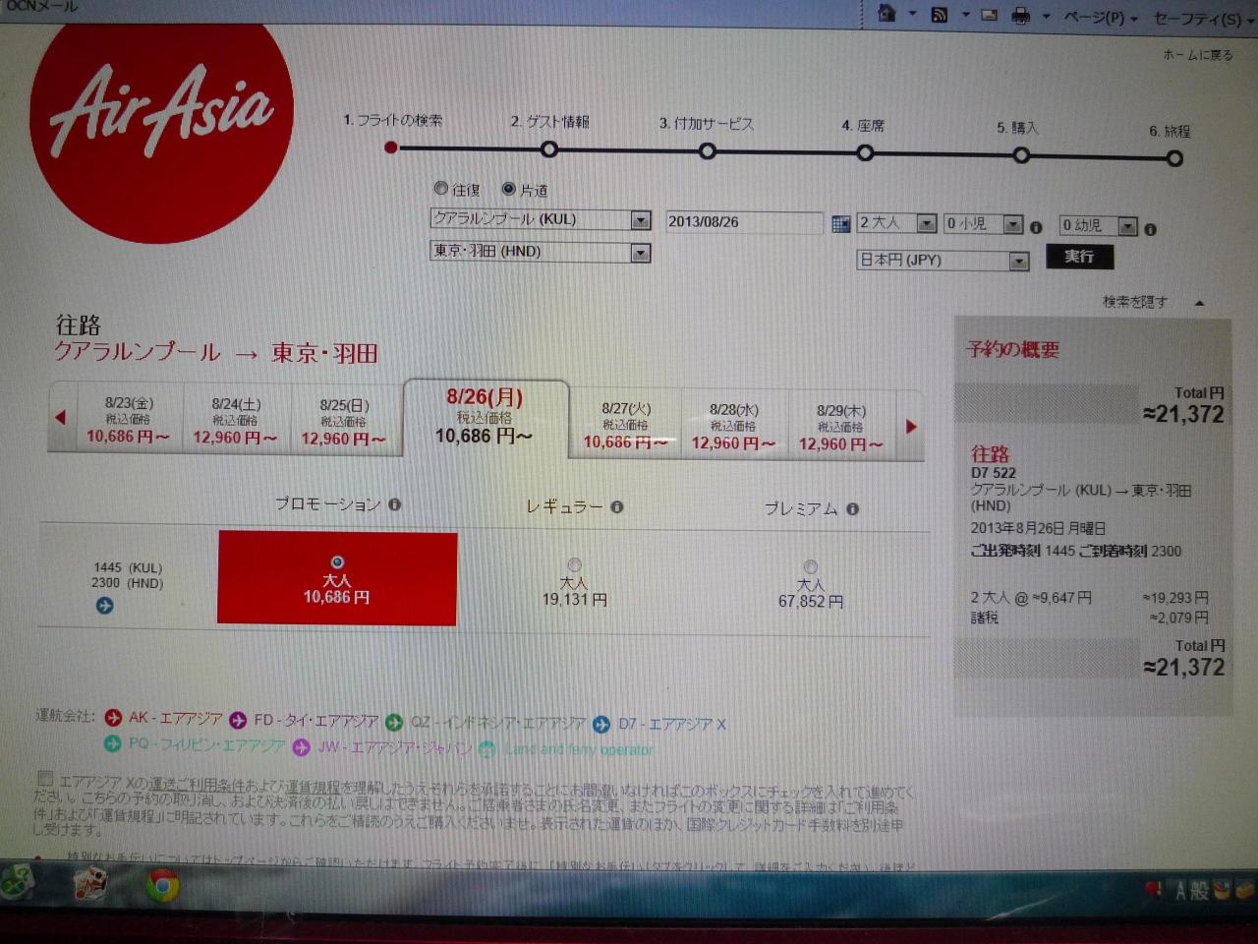Select the プレミアム fare 67,852円 radio
The width and height of the screenshot is (1258, 944).
pos(810,567)
